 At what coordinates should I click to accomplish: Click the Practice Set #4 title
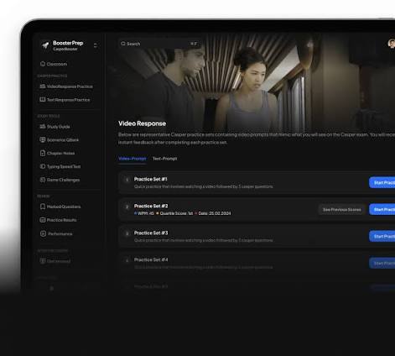pos(151,259)
